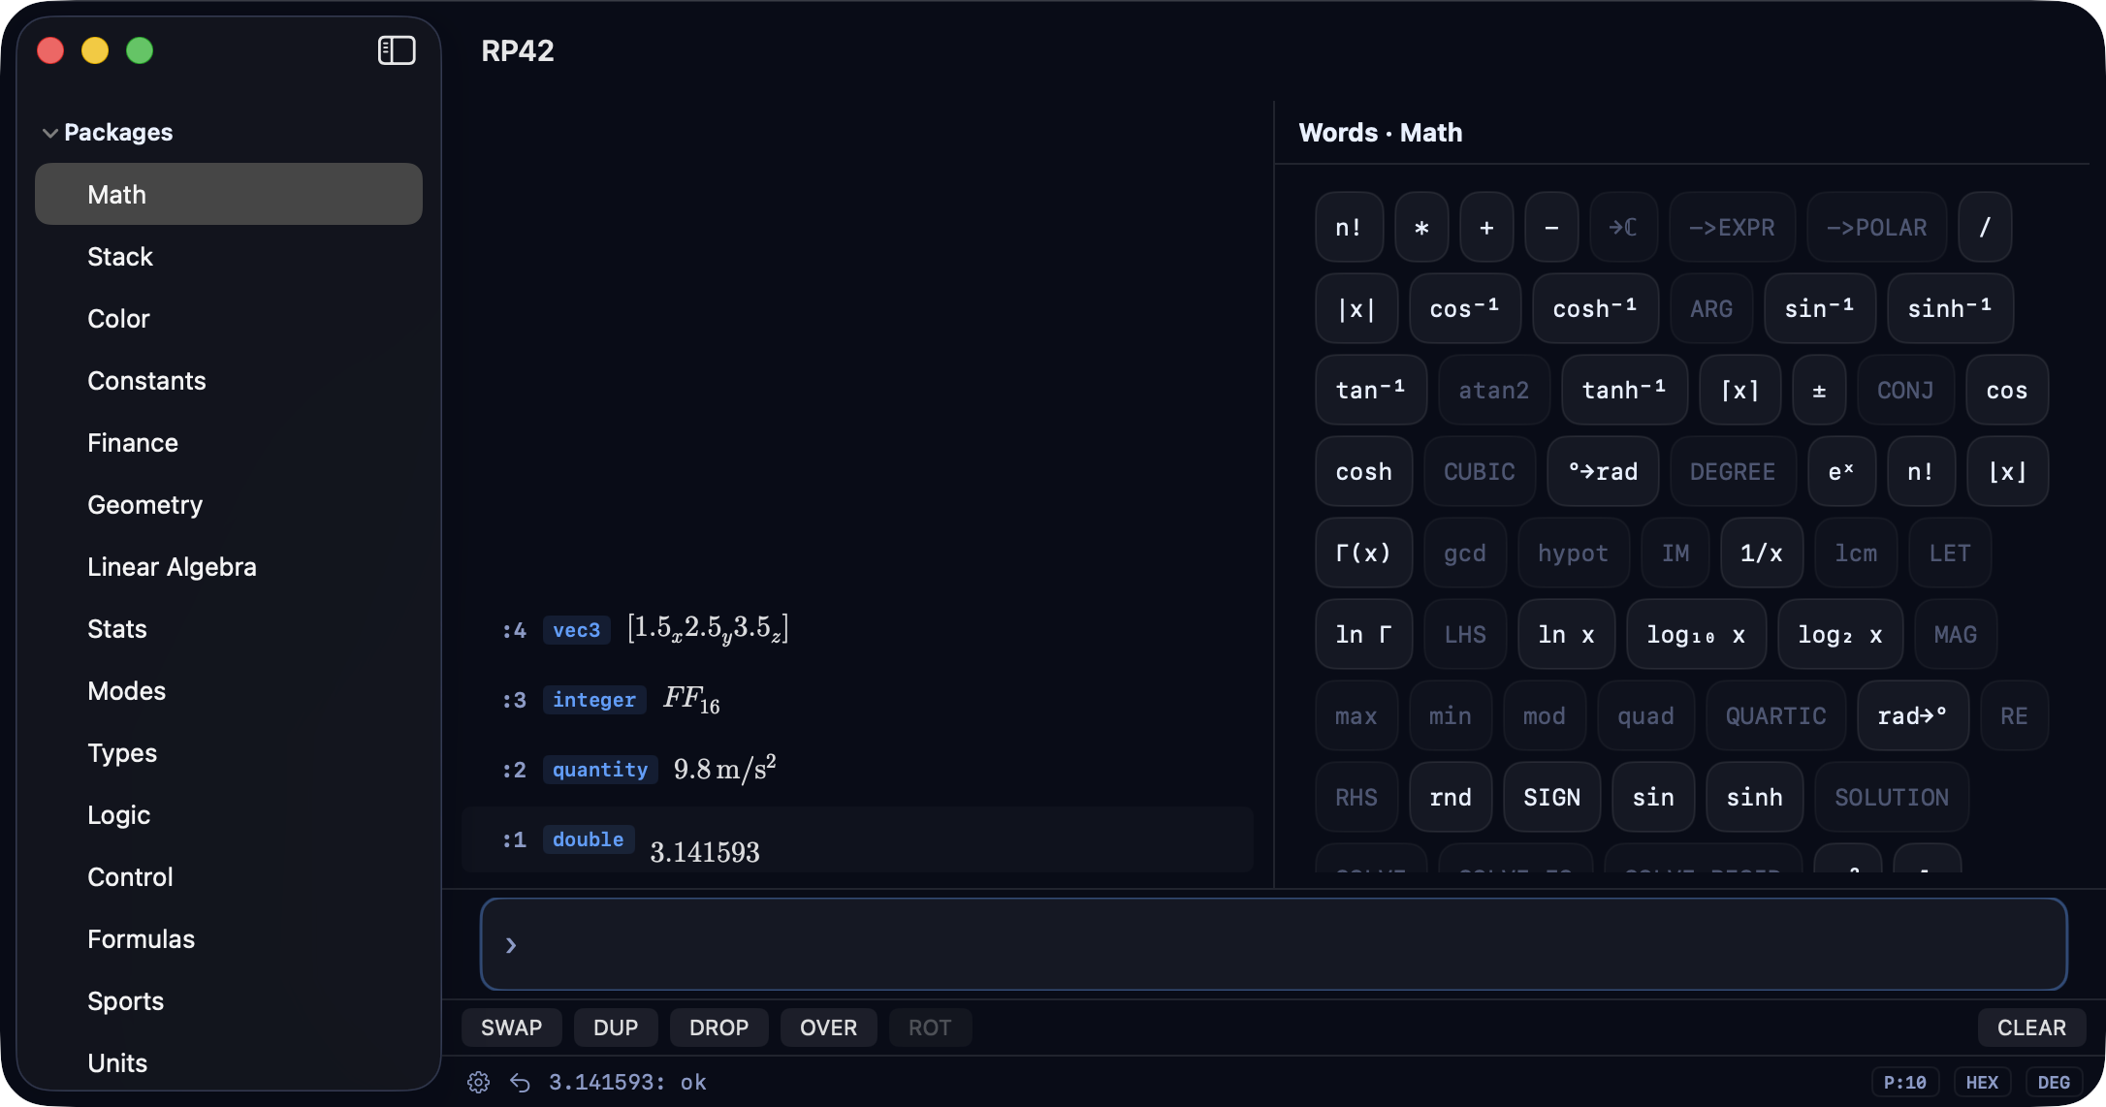This screenshot has height=1107, width=2106.
Task: Click the 1/x reciprocal word
Action: tap(1762, 553)
